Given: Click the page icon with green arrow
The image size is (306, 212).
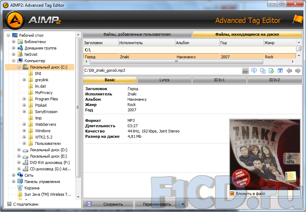Looking at the screenshot, I should click(271, 71).
